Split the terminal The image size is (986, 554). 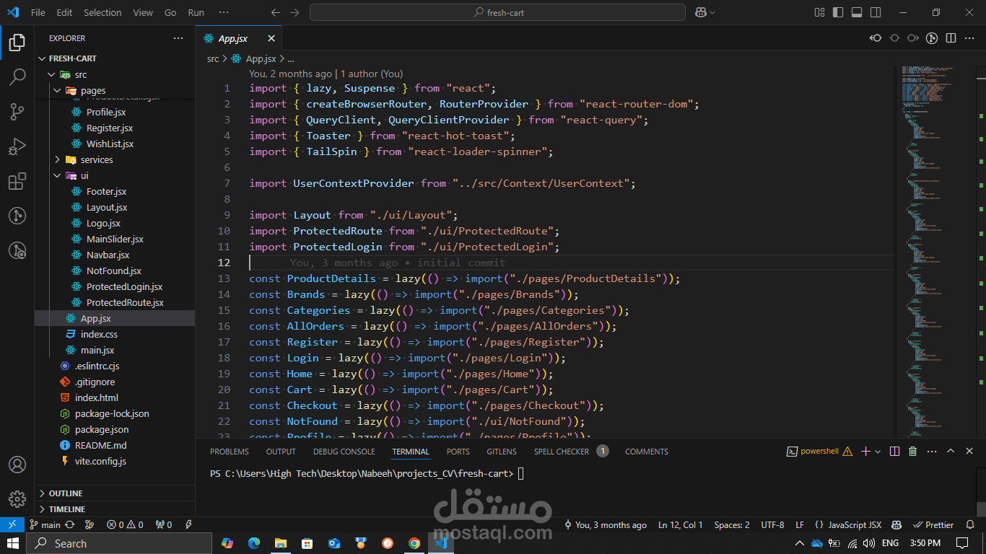click(894, 452)
